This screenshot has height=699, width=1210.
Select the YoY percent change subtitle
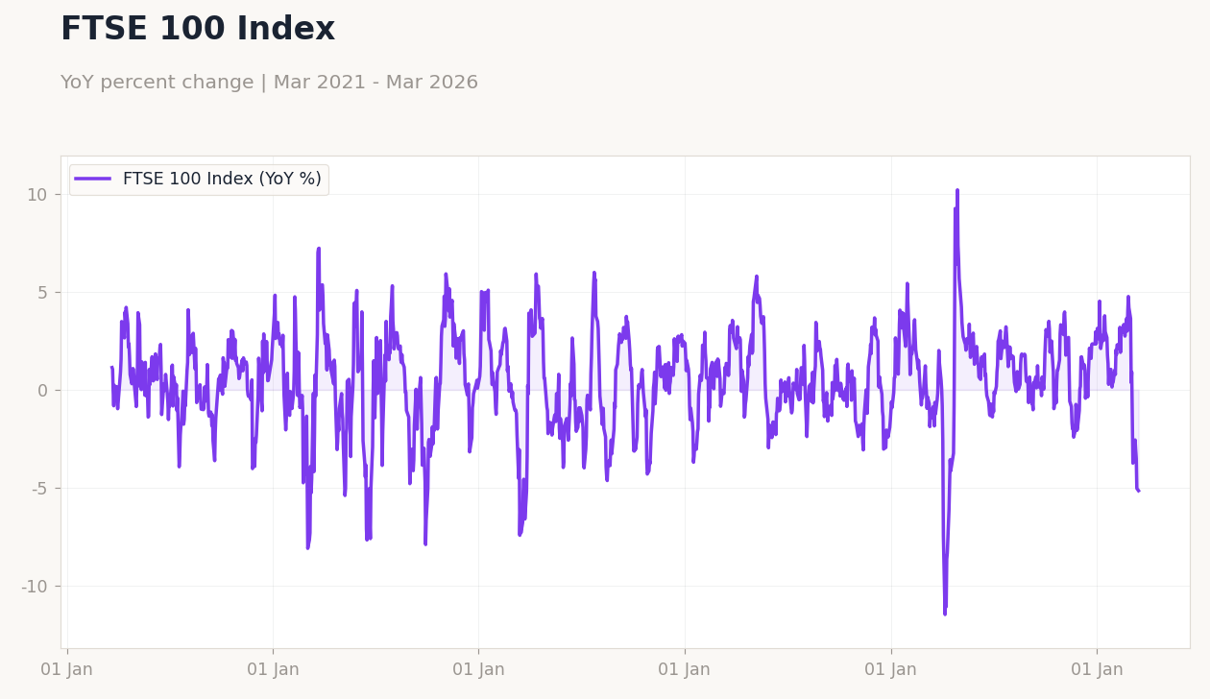click(269, 83)
